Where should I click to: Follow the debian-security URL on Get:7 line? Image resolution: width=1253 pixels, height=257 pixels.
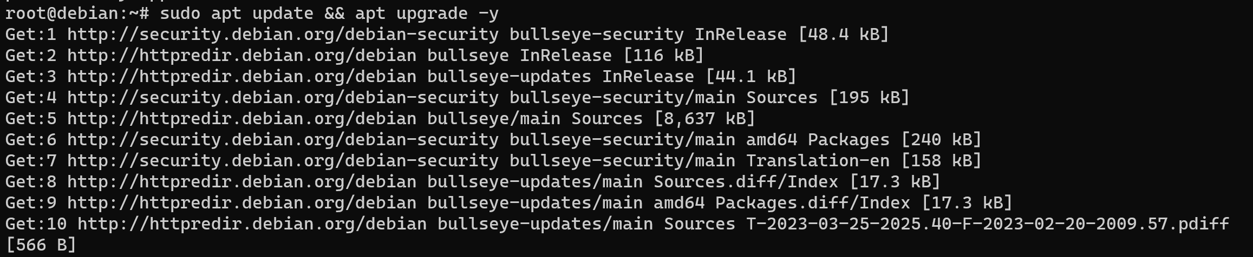pyautogui.click(x=283, y=161)
